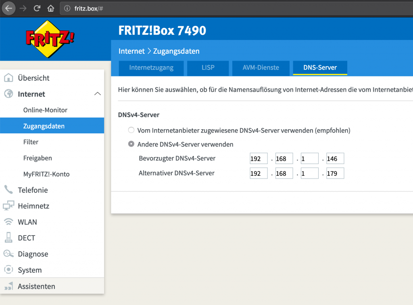Click the Assistenten wizard icon

point(8,286)
